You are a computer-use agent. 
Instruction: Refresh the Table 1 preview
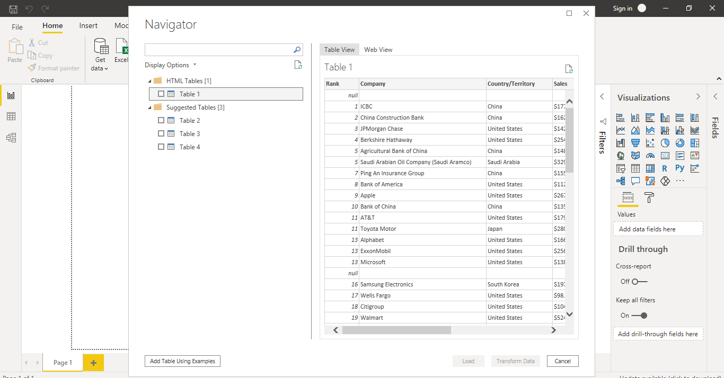tap(569, 69)
